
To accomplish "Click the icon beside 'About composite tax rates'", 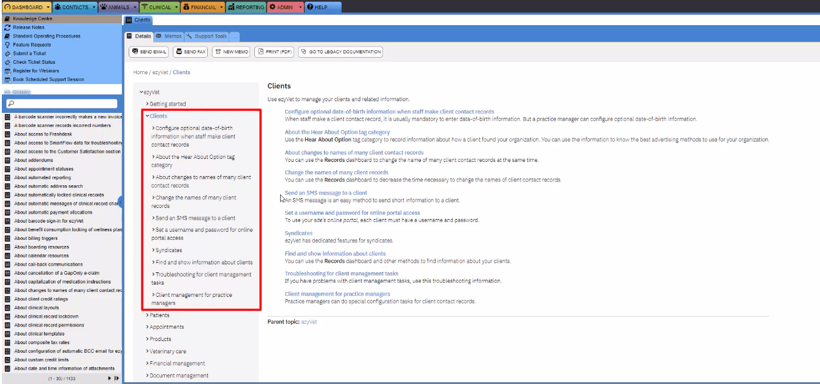I will coord(7,342).
